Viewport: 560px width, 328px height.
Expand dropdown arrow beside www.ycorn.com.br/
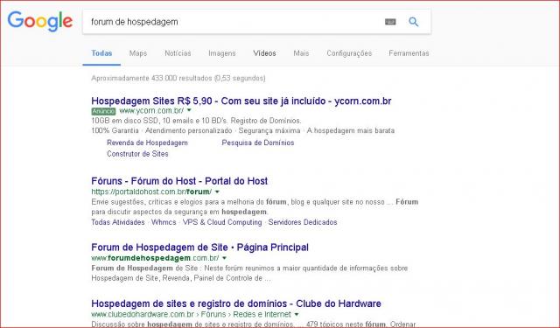pyautogui.click(x=189, y=110)
